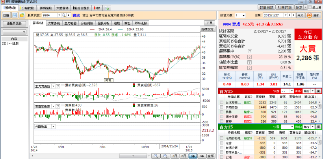Open help for 籌碼集中(%) row
The image size is (323, 159).
[250, 56]
